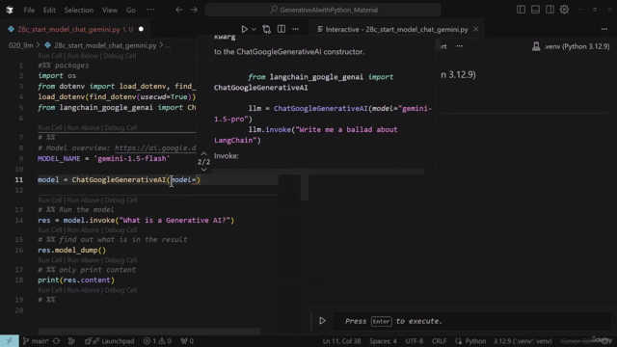The image size is (617, 347).
Task: Open Launchpad in status bar
Action: (x=109, y=341)
